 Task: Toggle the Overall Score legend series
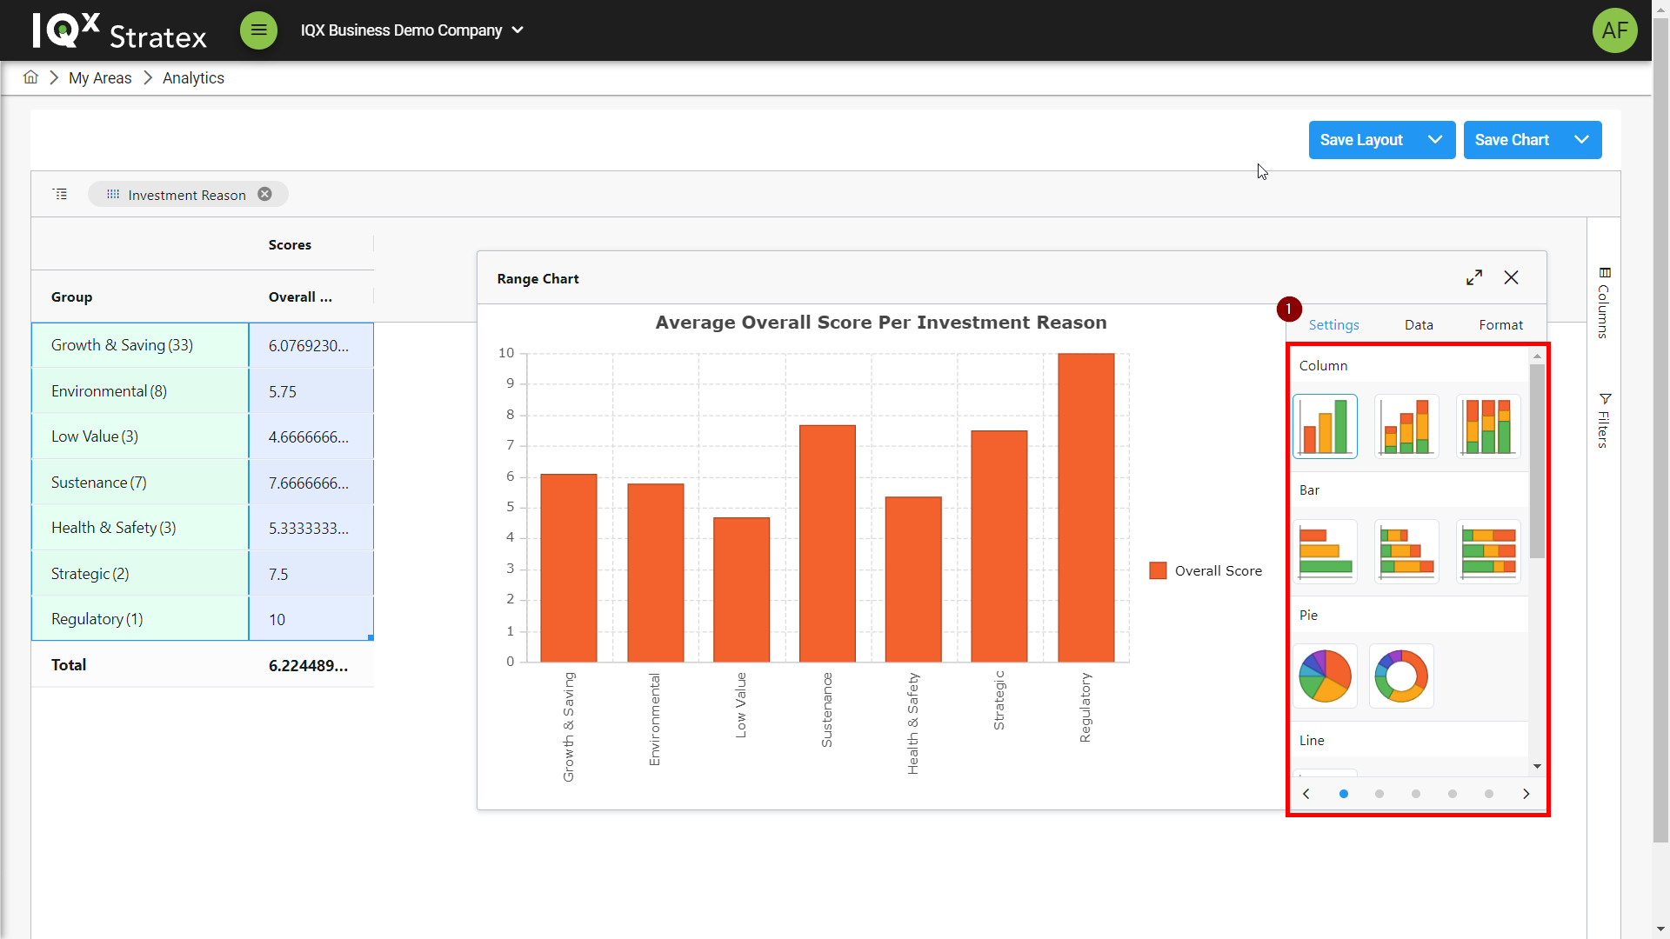(x=1206, y=570)
